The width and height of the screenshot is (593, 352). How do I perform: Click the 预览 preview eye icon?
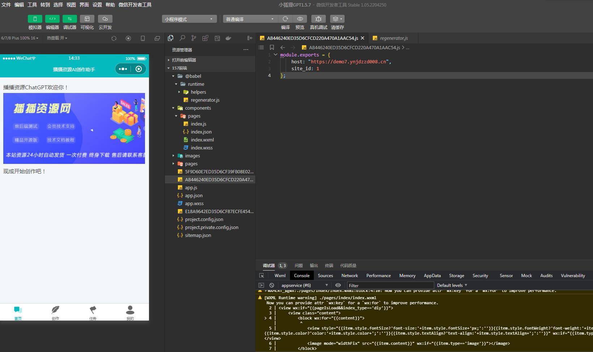300,19
